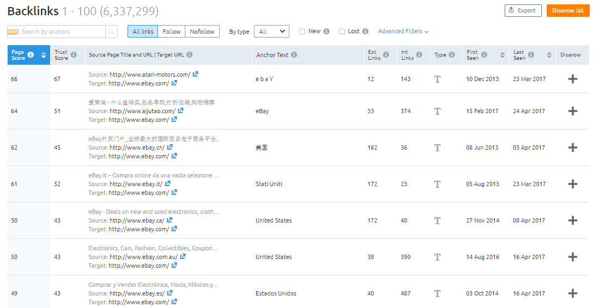The image size is (599, 308).
Task: Show info icon next to New filter
Action: click(x=326, y=31)
